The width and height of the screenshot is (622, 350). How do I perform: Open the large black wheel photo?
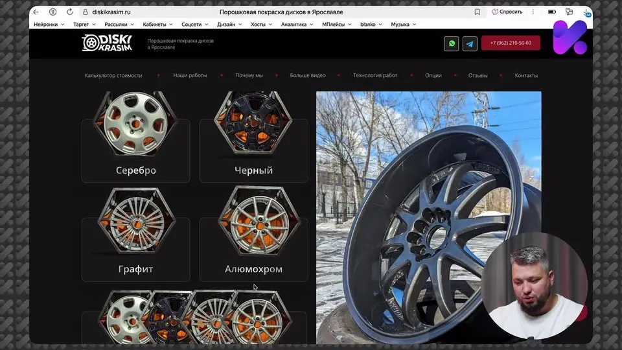point(428,218)
